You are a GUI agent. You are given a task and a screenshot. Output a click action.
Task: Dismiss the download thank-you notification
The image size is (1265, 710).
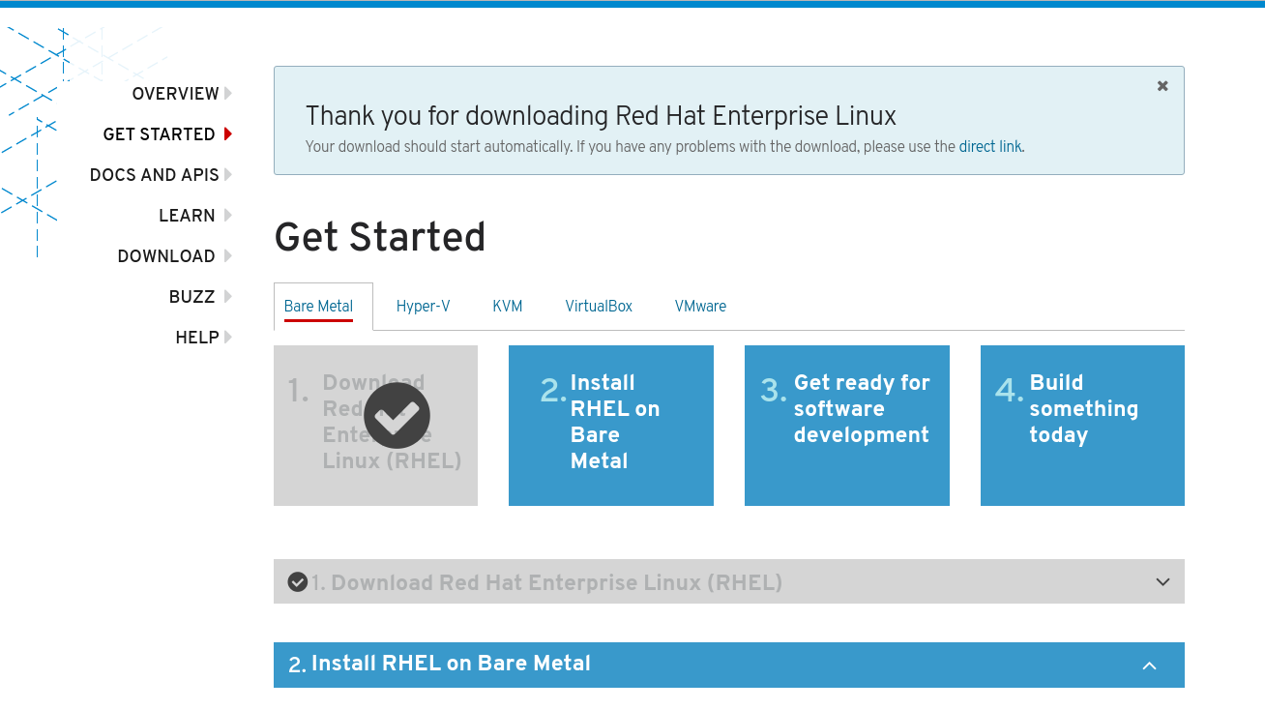point(1162,86)
